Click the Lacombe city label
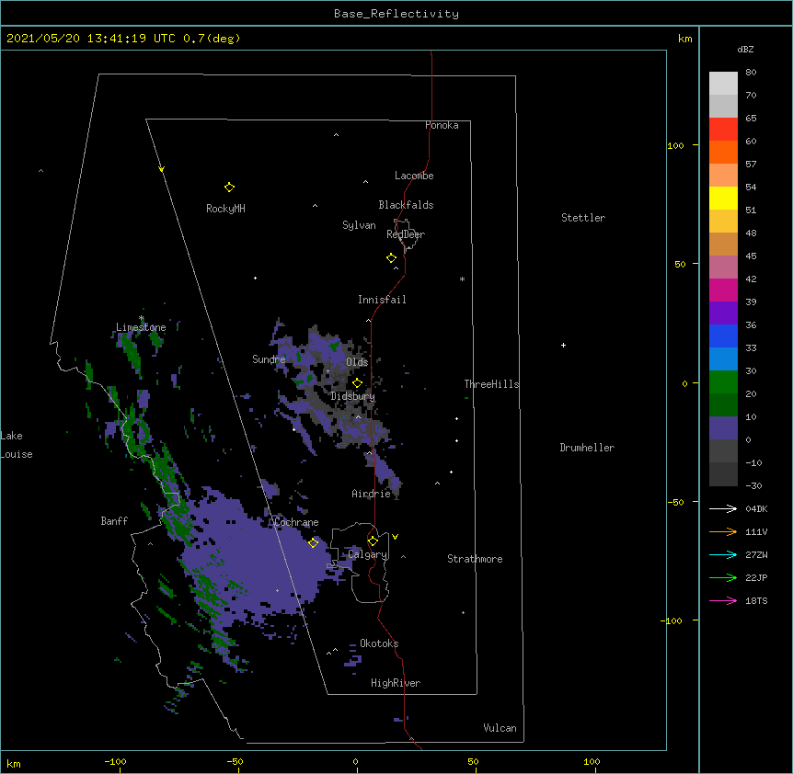Image resolution: width=793 pixels, height=774 pixels. [x=414, y=176]
